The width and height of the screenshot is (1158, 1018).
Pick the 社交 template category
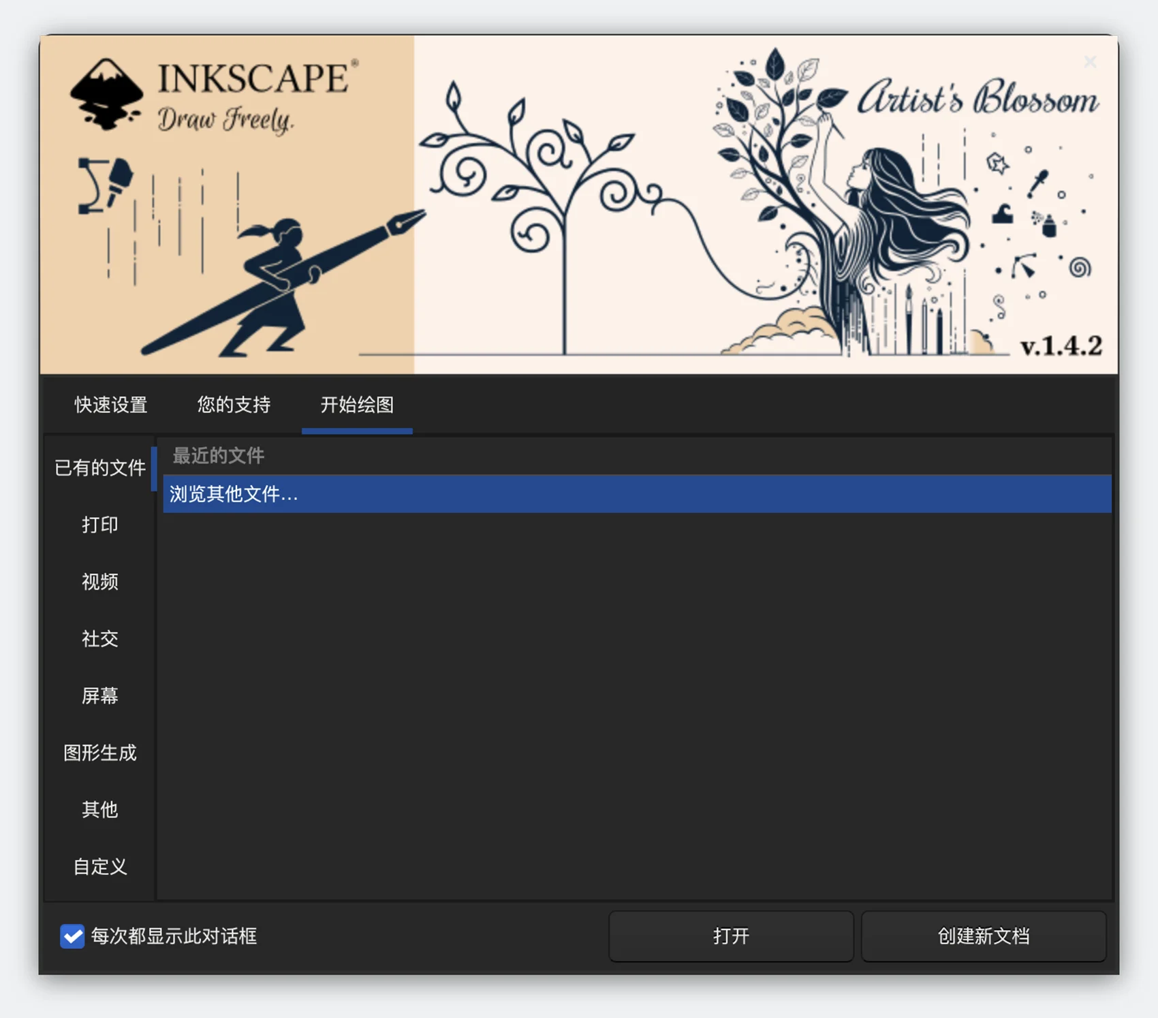coord(100,638)
